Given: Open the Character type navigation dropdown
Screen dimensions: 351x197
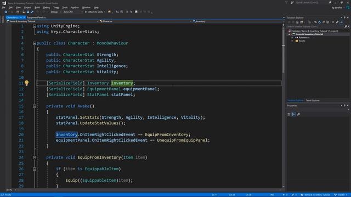Looking at the screenshot, I should 145,21.
